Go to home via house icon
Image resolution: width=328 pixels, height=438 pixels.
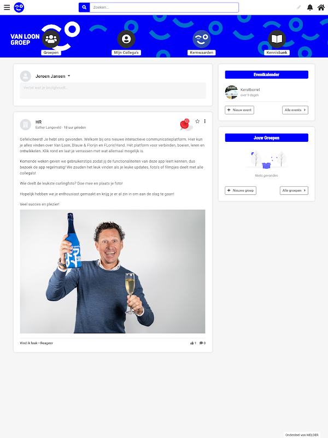click(x=321, y=7)
